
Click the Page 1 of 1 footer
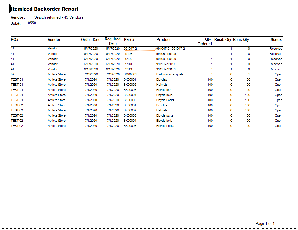click(x=265, y=223)
